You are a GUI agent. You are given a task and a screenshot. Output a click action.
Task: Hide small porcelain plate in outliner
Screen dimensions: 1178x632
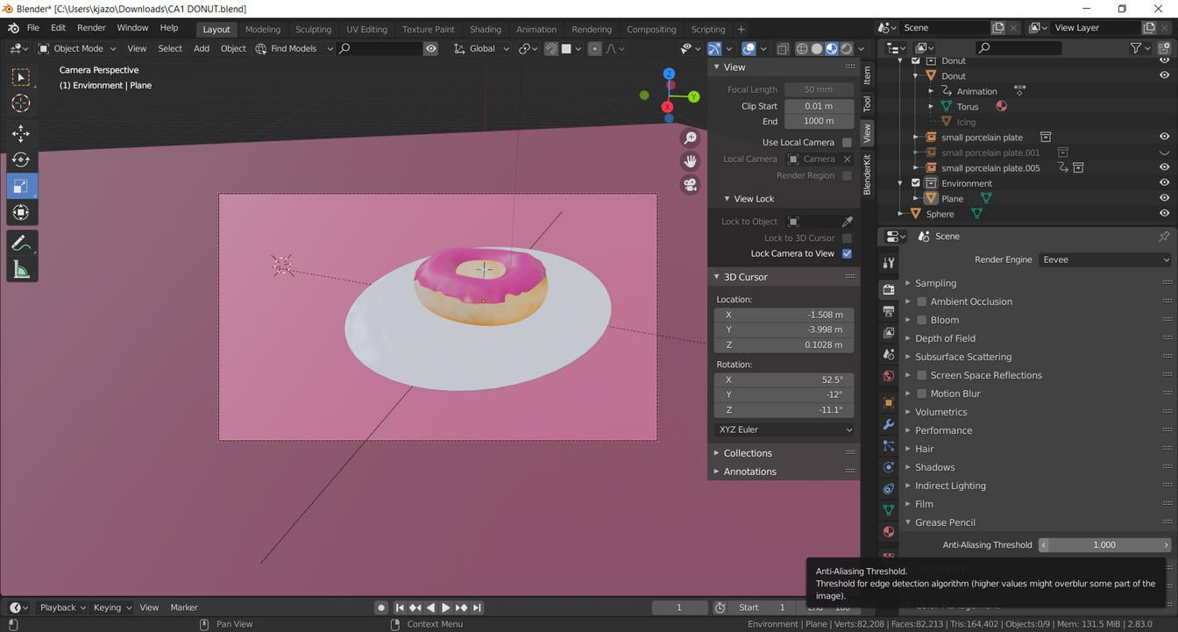point(1164,138)
